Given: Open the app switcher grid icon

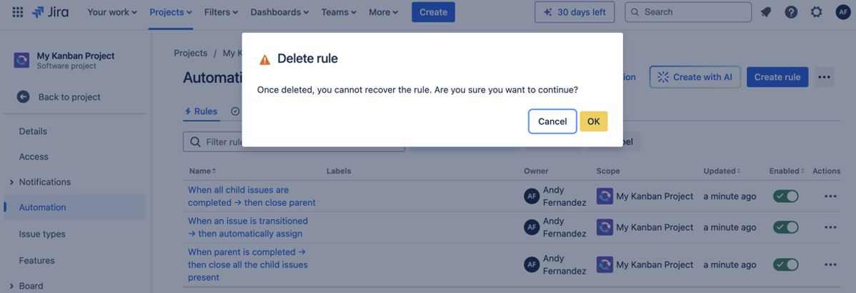Looking at the screenshot, I should 18,12.
